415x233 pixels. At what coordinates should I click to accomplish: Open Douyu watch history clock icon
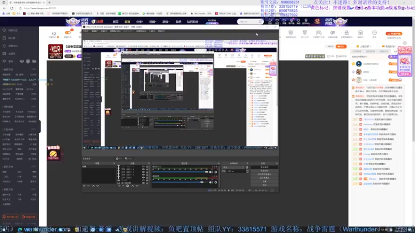pos(270,20)
